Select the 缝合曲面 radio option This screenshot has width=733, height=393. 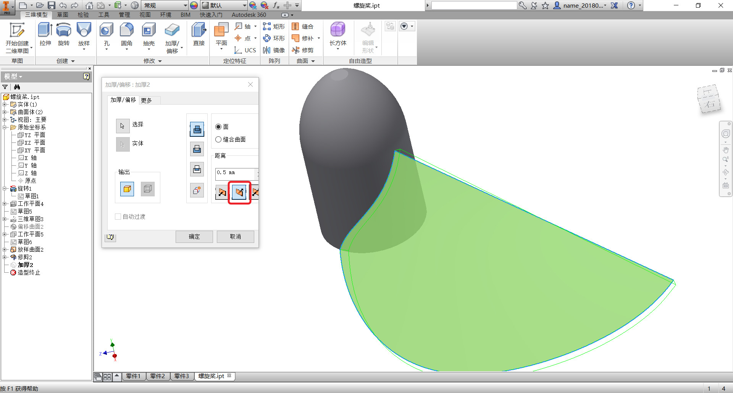[x=231, y=139]
